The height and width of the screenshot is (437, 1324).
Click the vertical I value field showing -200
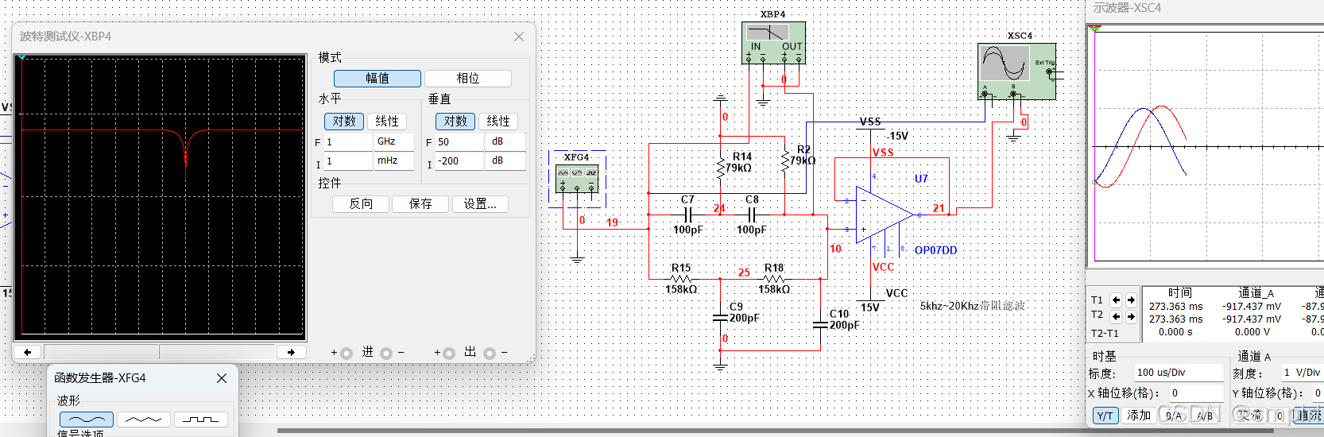tap(459, 160)
